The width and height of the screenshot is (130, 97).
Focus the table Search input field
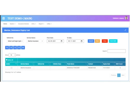tap(117, 51)
